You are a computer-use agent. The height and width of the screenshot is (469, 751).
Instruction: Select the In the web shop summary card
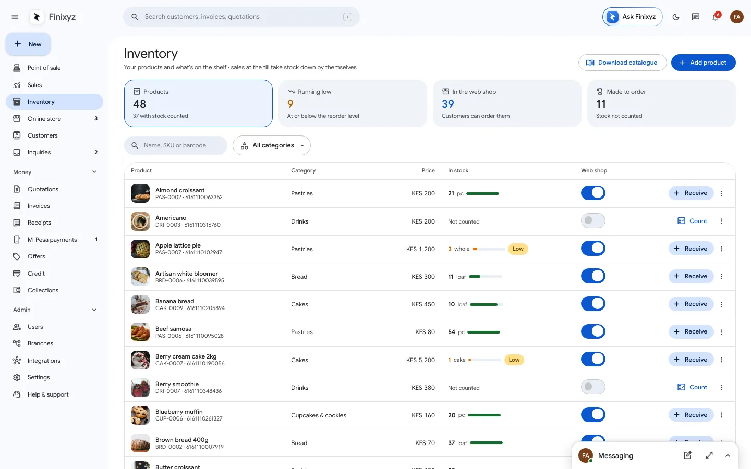507,103
